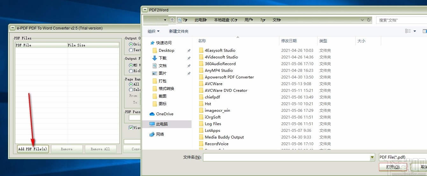This screenshot has width=427, height=176.
Task: Open the recent locations dropdown arrow
Action: 165,20
